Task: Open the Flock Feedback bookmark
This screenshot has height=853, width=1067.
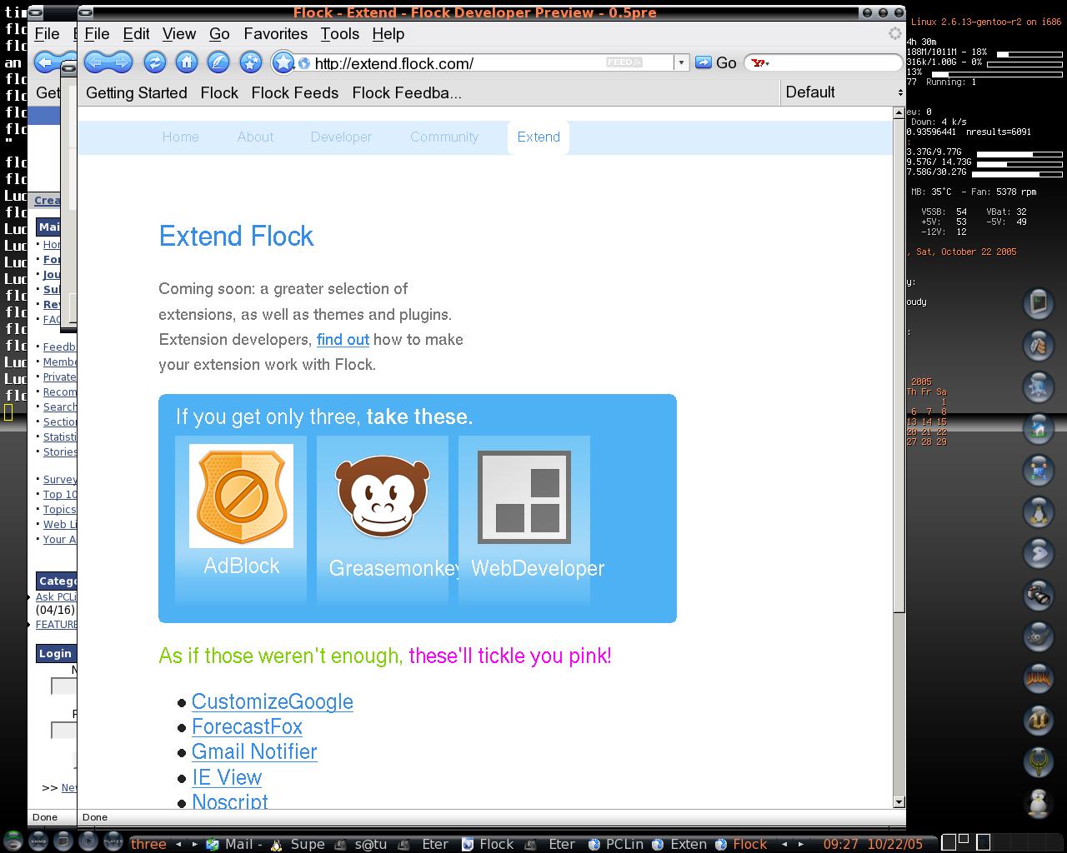Action: click(x=407, y=92)
